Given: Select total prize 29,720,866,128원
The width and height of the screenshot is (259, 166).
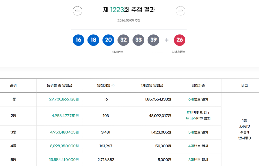Looking at the screenshot, I should coord(64,99).
